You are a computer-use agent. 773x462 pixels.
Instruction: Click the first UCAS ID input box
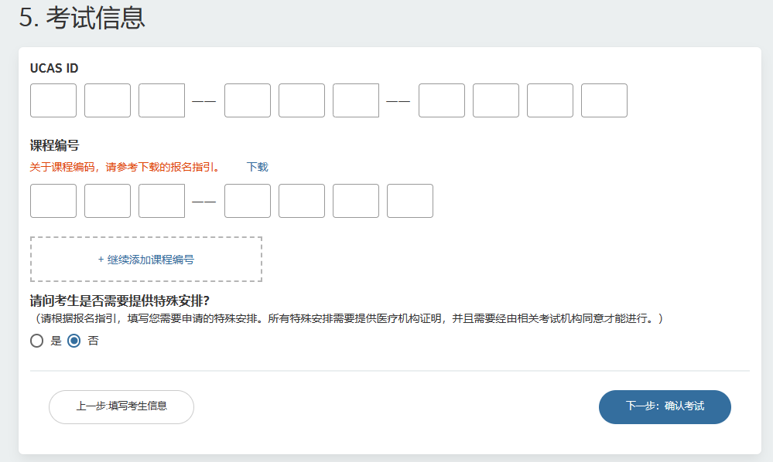[x=53, y=100]
